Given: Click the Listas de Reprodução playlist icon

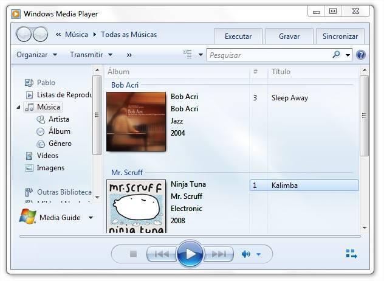Looking at the screenshot, I should click(x=29, y=95).
